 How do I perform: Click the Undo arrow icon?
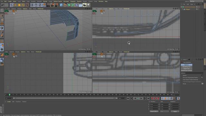point(3,5)
